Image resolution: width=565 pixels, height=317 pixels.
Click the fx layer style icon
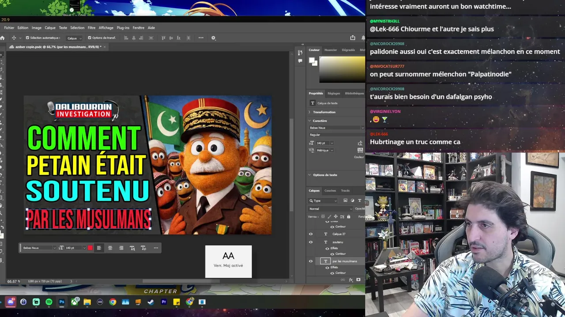351,280
